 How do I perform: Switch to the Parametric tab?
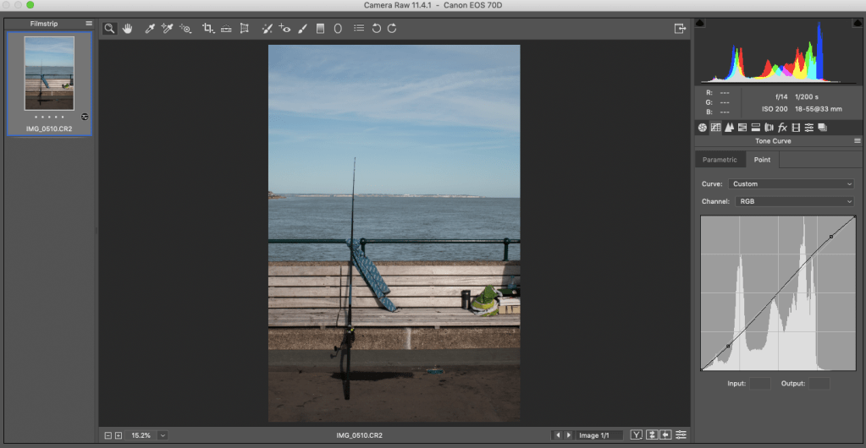pos(720,159)
